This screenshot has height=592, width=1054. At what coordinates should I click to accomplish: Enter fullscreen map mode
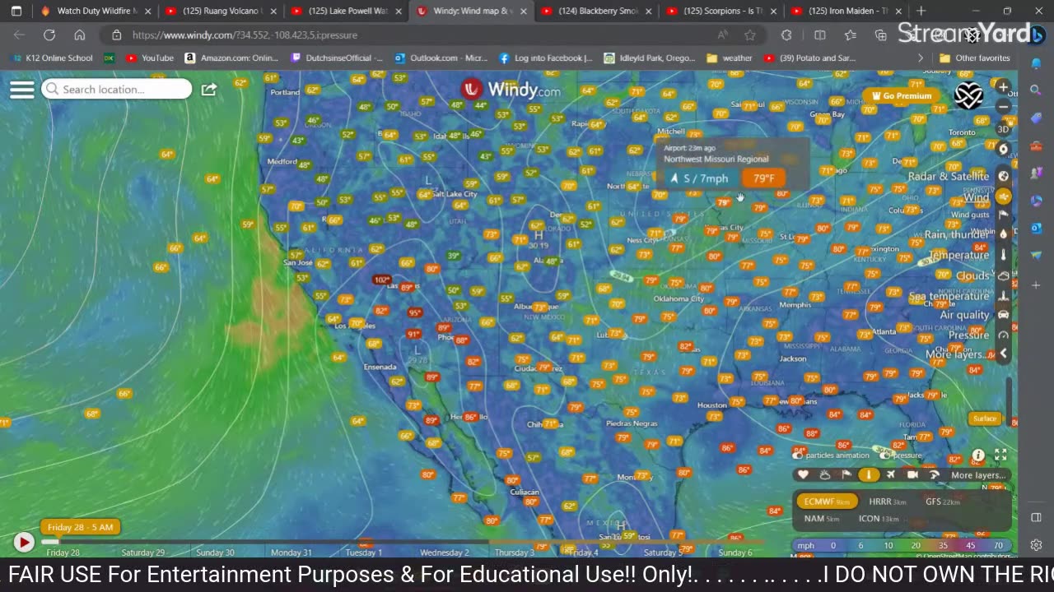tap(1000, 455)
